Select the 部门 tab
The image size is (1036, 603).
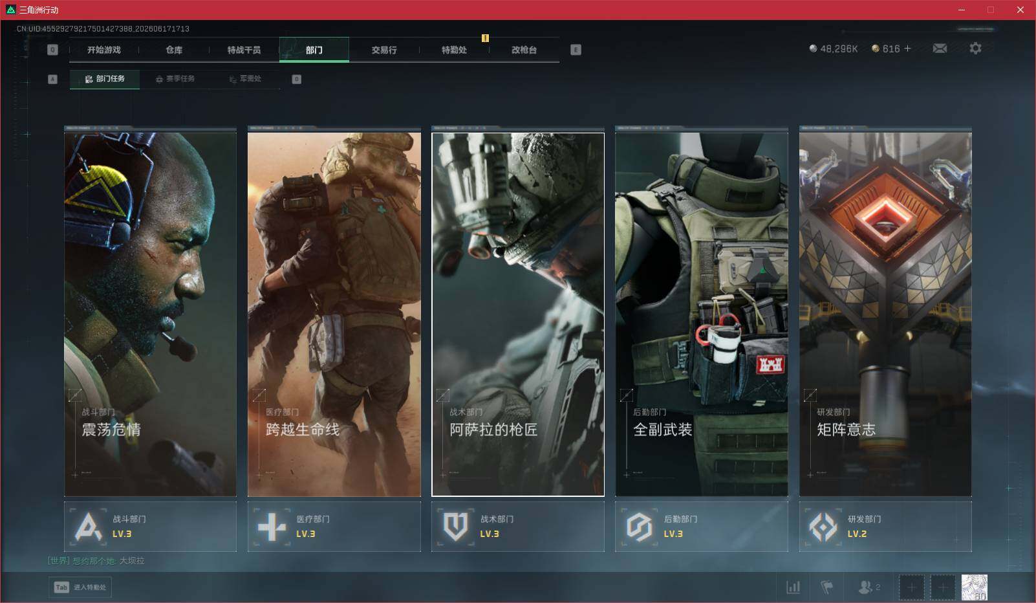(314, 50)
